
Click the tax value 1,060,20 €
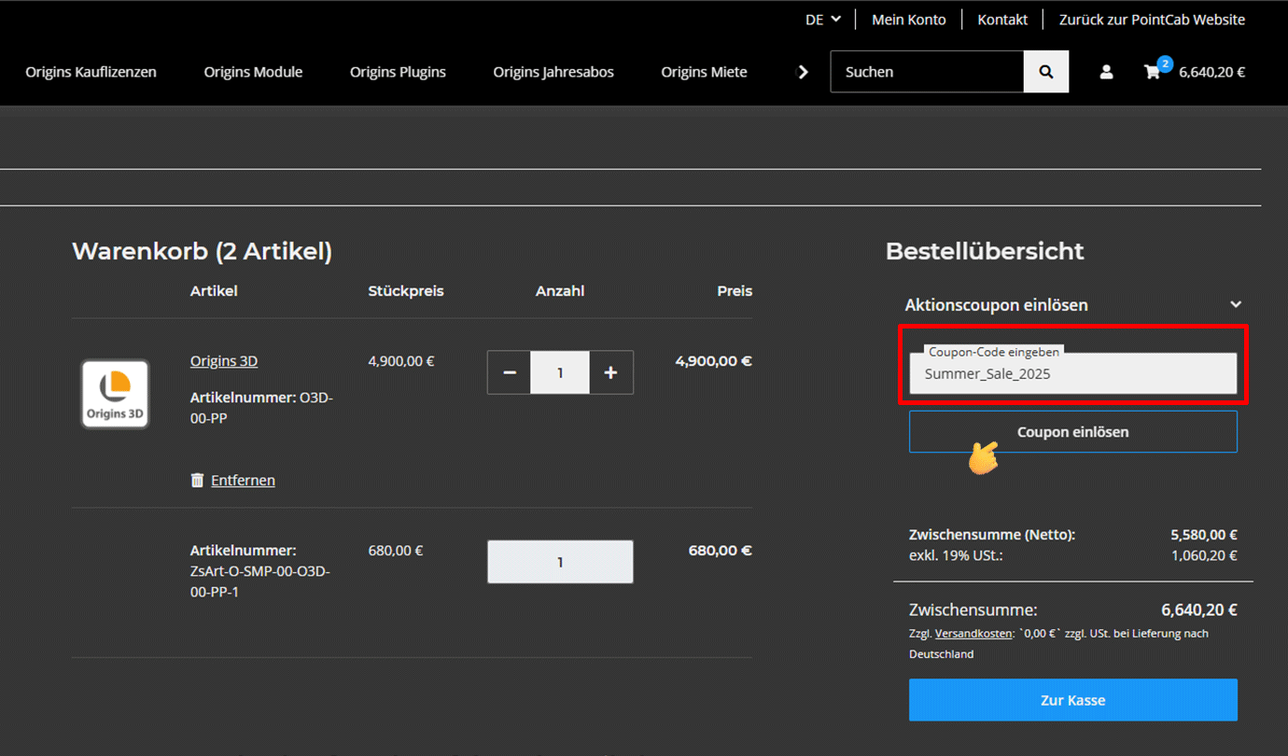(x=1204, y=555)
